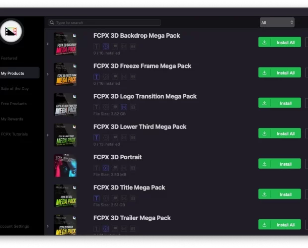Click the 'File Size: 3.82 GB' text
308x248 pixels.
[109, 114]
